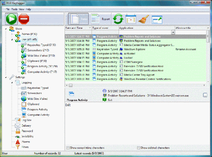Viewport: 212px width, 157px height.
Task: Select the User (45*/45) entry
Action: 29,40
